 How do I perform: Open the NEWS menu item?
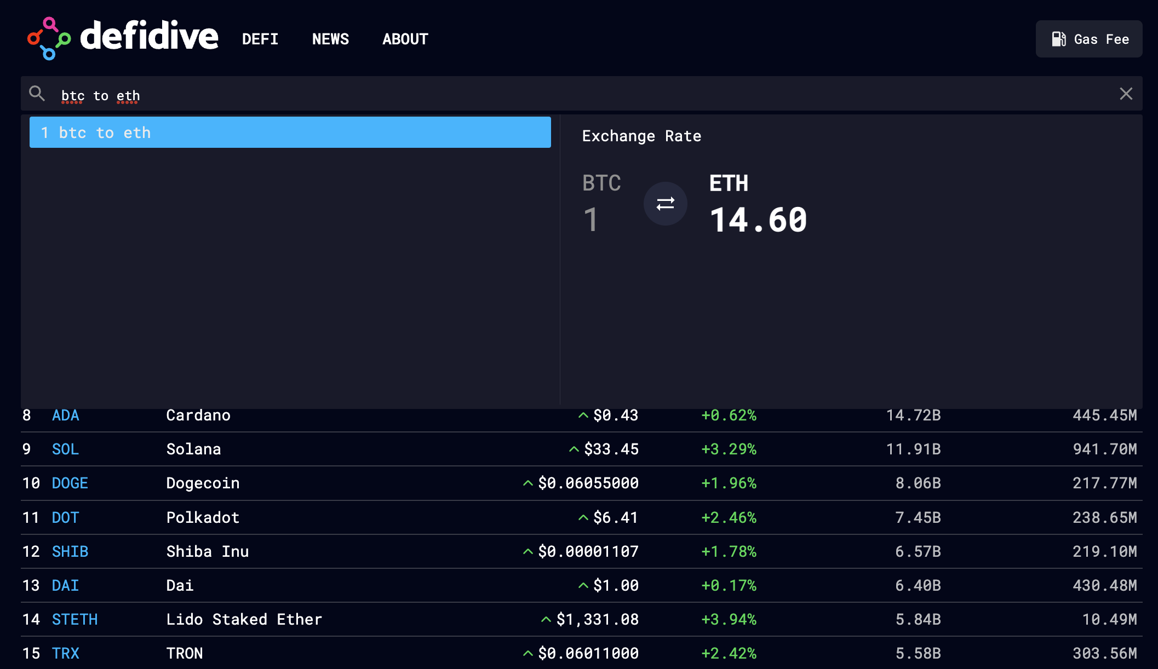(330, 39)
